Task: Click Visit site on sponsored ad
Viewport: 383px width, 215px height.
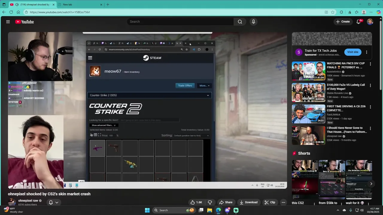Action: (353, 52)
